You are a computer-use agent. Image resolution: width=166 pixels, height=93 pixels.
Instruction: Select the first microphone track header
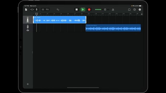(28, 20)
